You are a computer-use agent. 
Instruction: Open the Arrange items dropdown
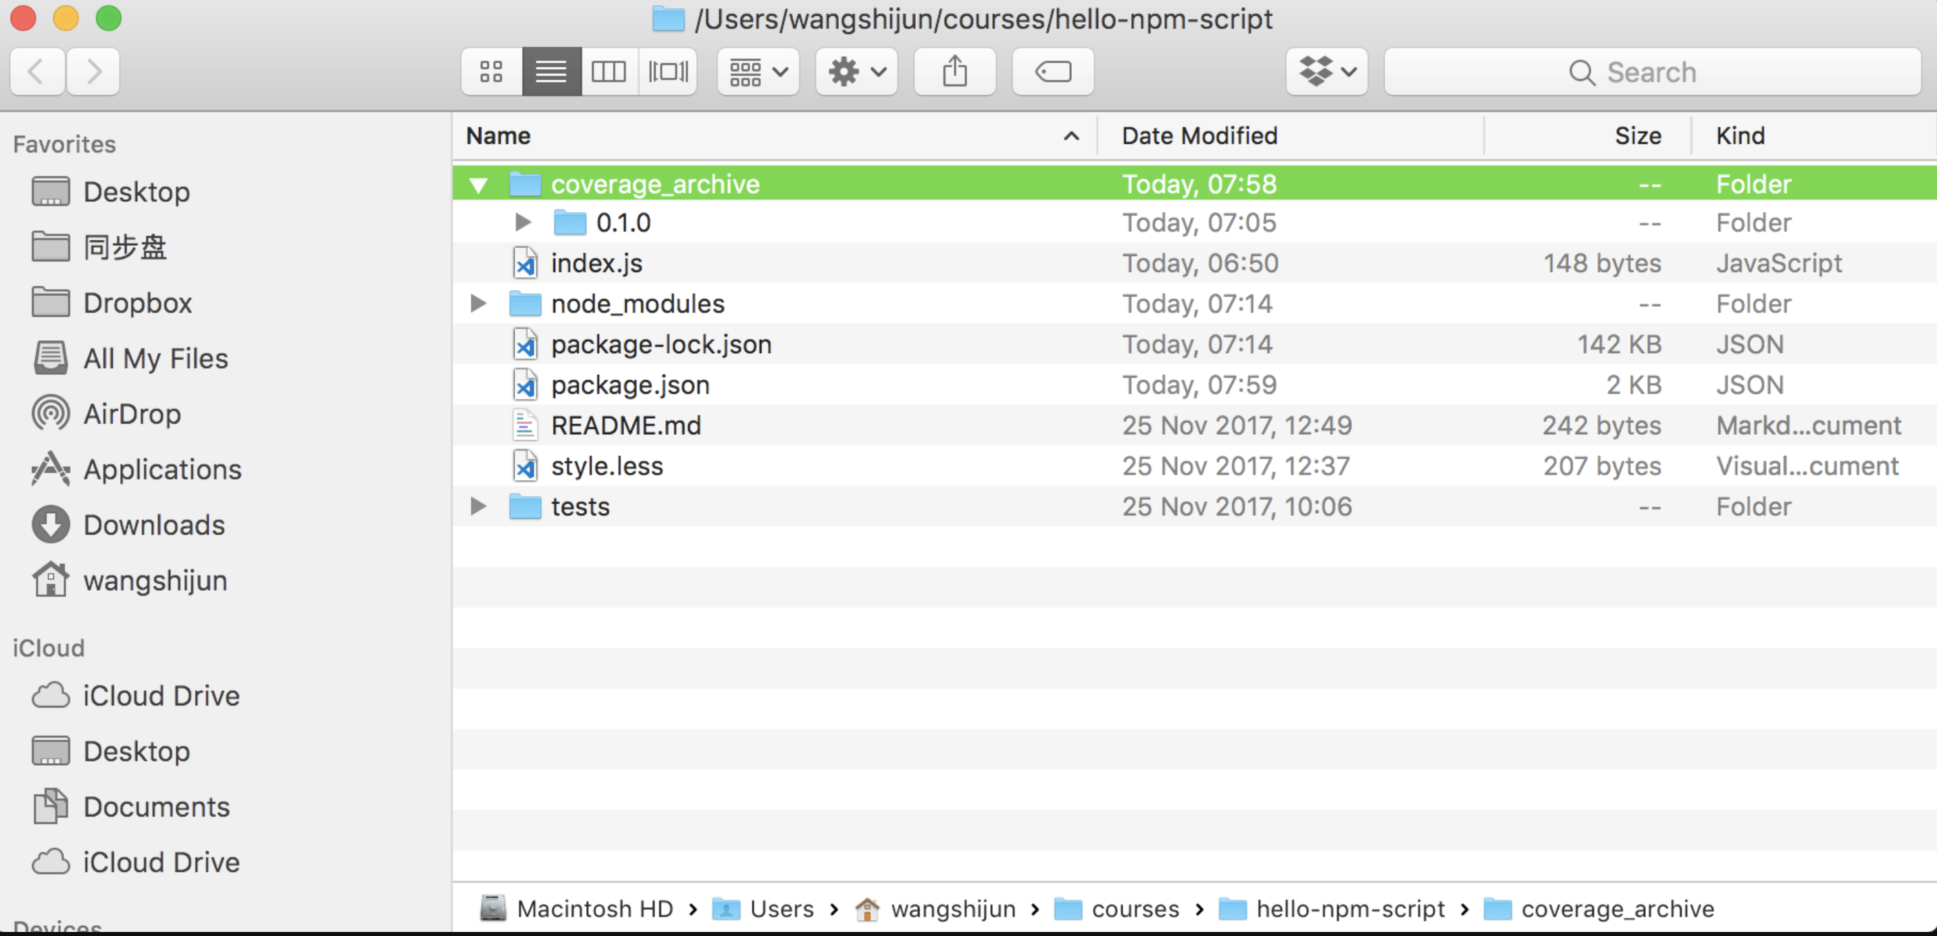(757, 72)
